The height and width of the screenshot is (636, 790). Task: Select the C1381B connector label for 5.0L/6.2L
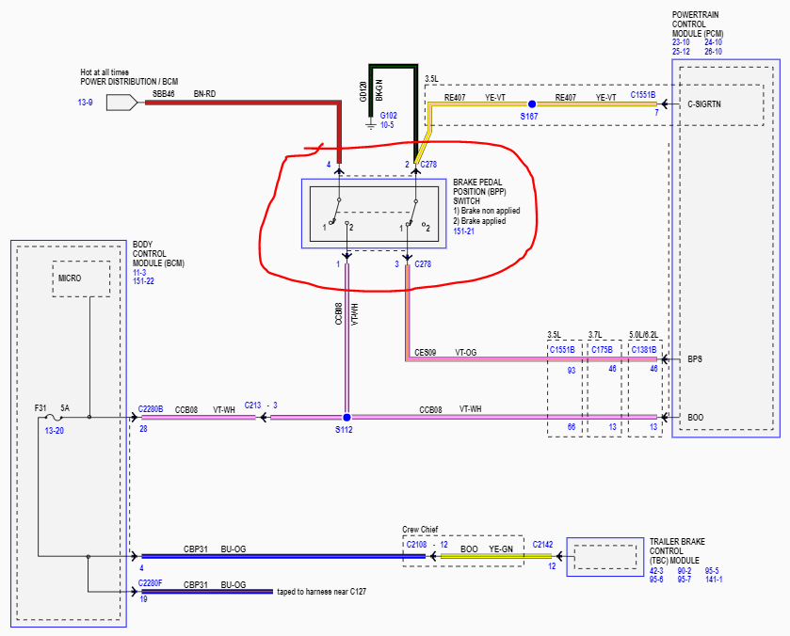tap(644, 350)
